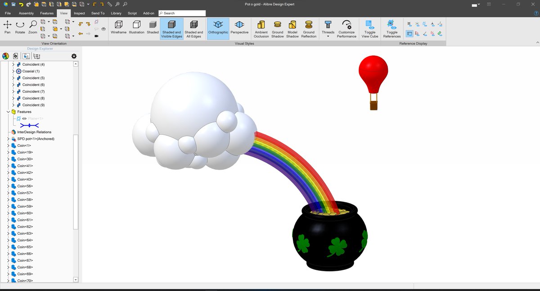The height and width of the screenshot is (291, 540).
Task: Click the magnifier icon at end of quick access bar
Action: [125, 4]
